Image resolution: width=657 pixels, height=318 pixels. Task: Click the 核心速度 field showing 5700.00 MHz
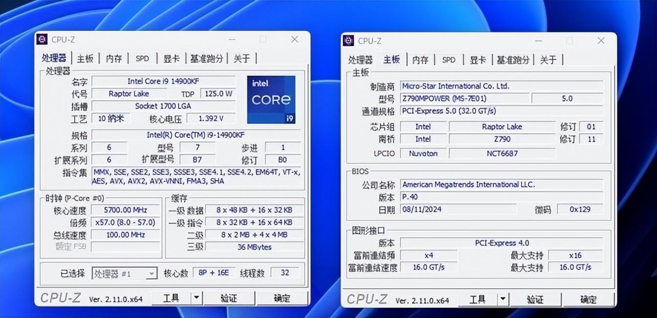126,210
